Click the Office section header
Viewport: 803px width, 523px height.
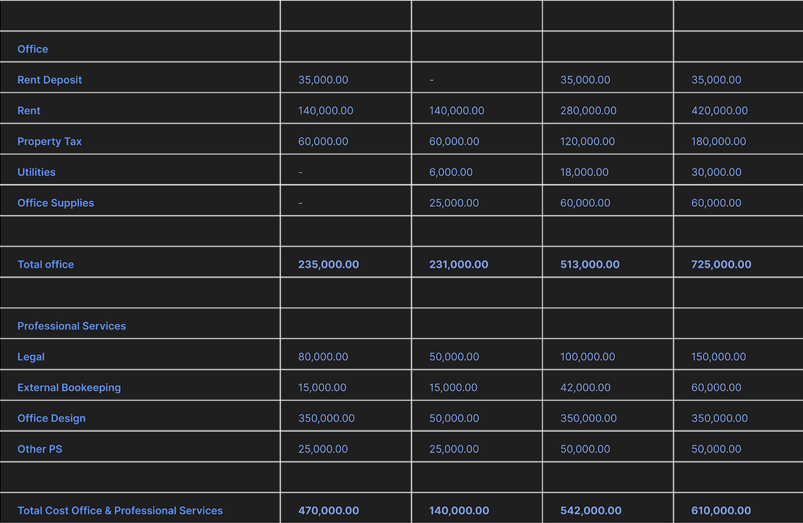(33, 49)
